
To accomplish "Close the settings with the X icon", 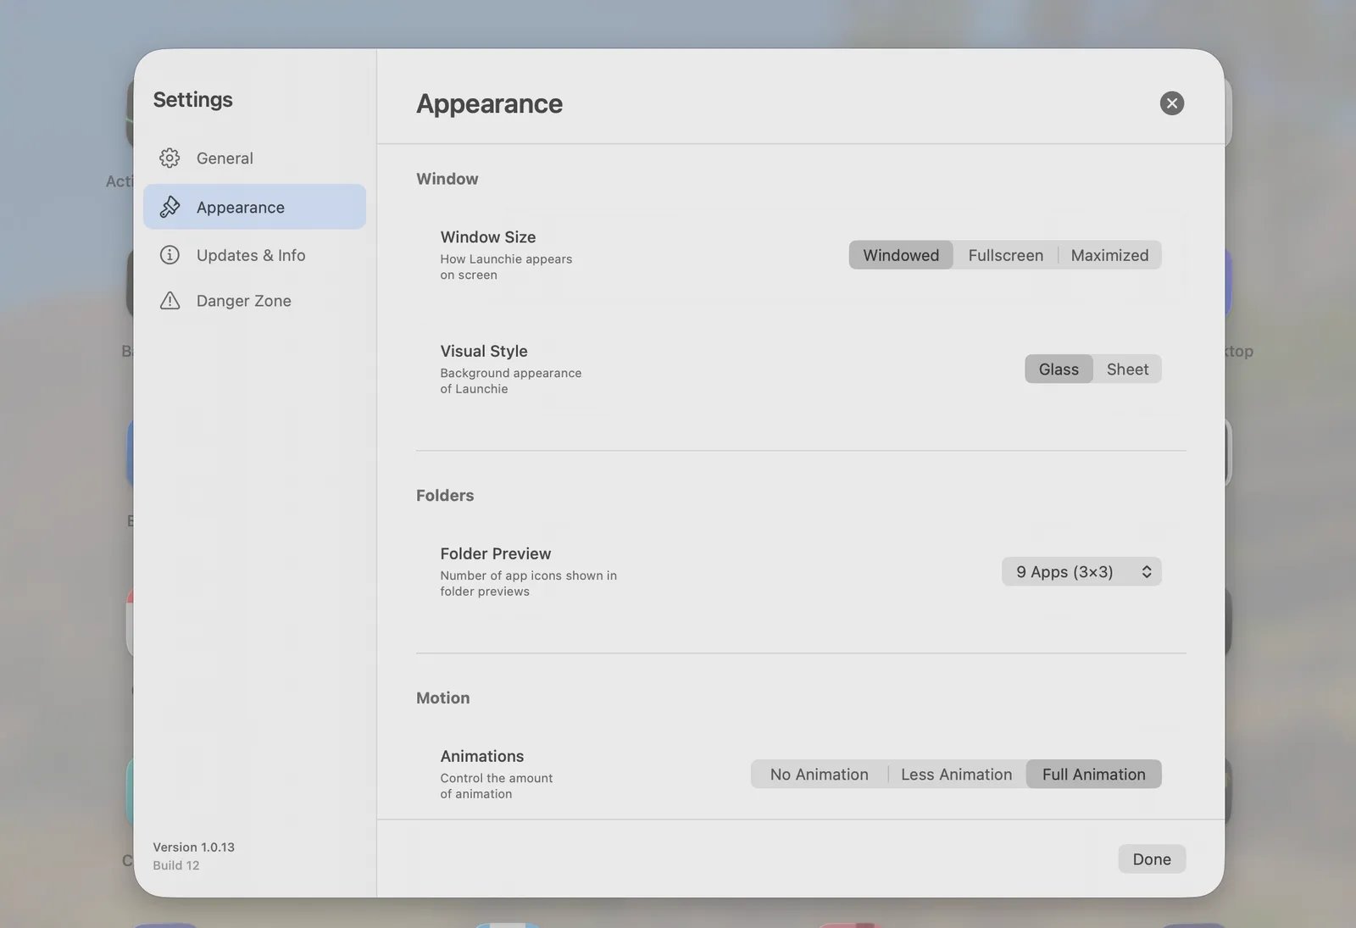I will 1171,103.
